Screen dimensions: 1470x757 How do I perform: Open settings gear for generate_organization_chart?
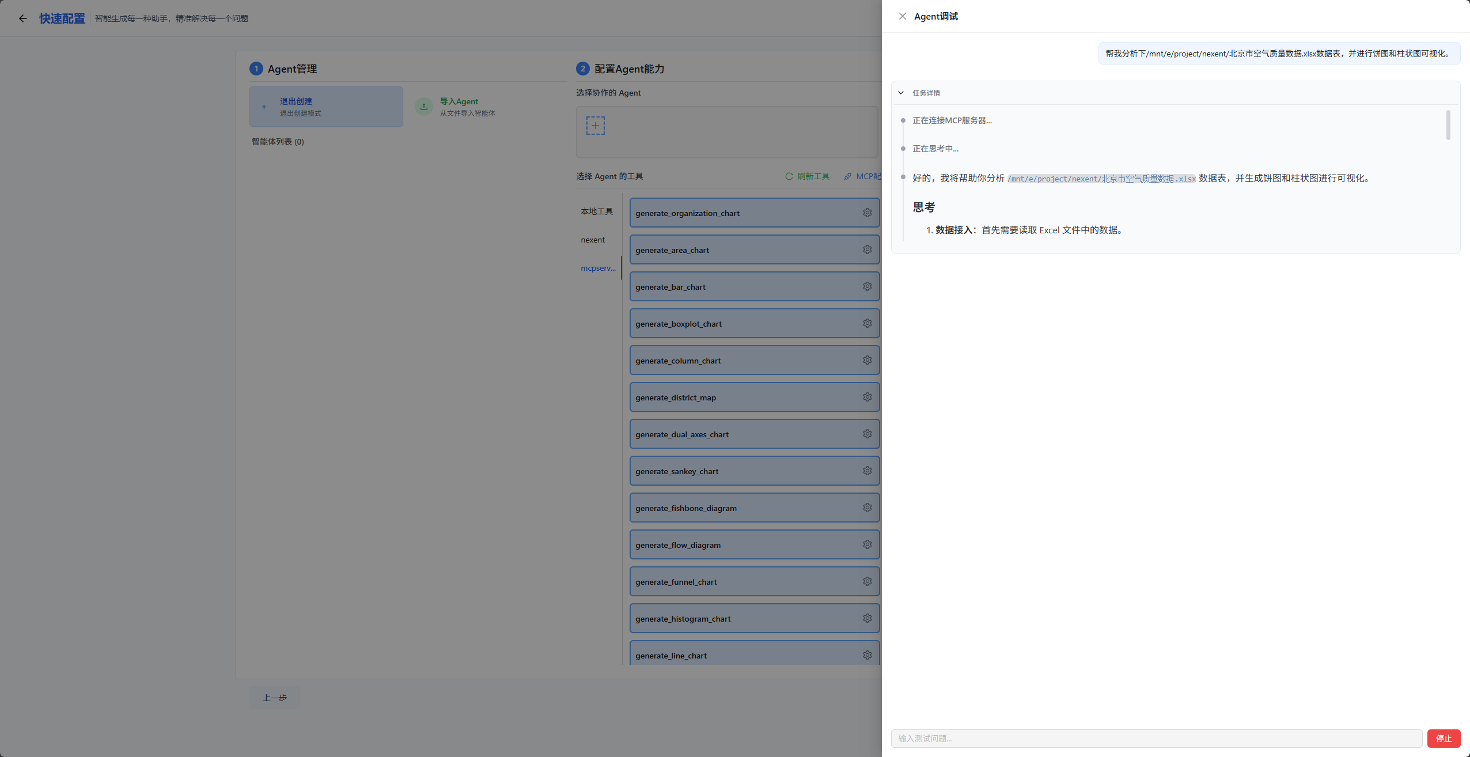coord(867,213)
